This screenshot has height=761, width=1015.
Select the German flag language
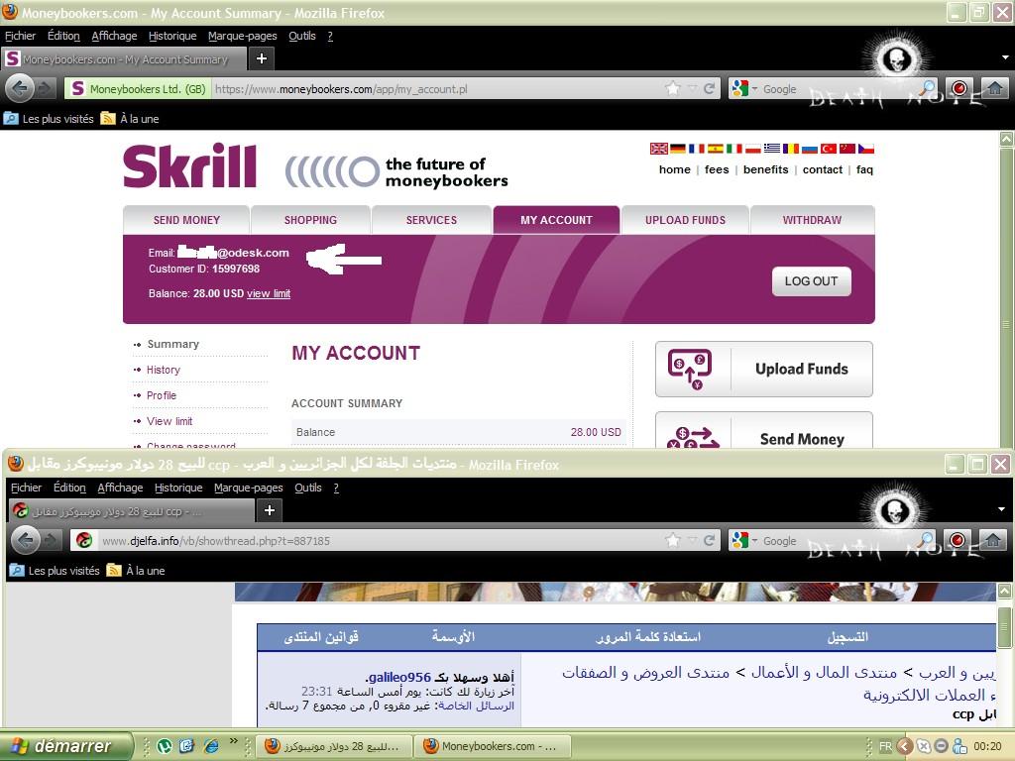(677, 149)
